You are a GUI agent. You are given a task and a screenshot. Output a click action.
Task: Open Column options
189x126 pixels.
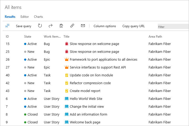pyautogui.click(x=105, y=26)
